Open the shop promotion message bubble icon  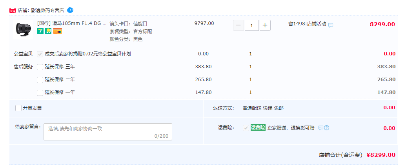[x=331, y=25]
